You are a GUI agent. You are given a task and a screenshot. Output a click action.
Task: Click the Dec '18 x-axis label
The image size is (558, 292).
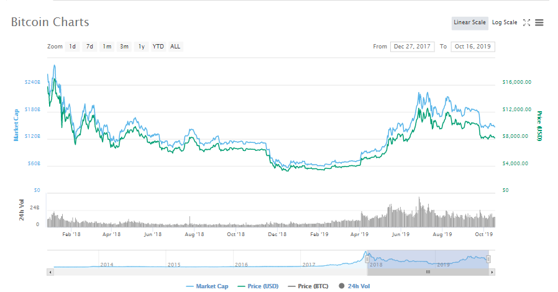[277, 234]
